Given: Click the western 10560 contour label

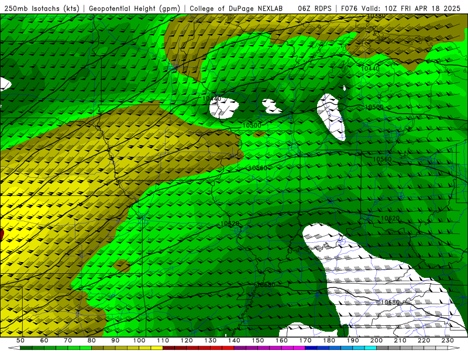Looking at the screenshot, I should [x=258, y=168].
